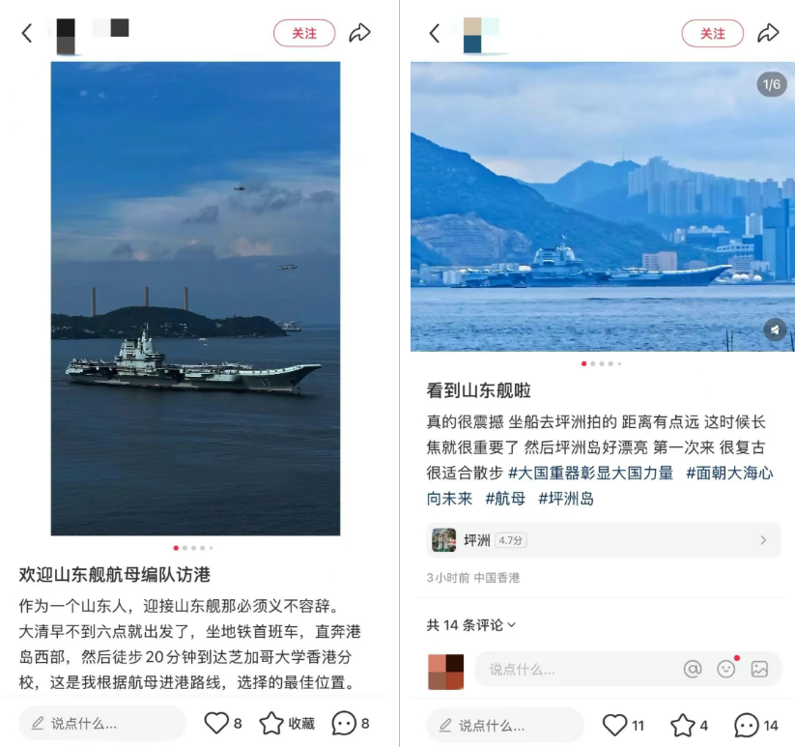Click the 说点什么 field under left post
This screenshot has height=747, width=795.
(101, 723)
